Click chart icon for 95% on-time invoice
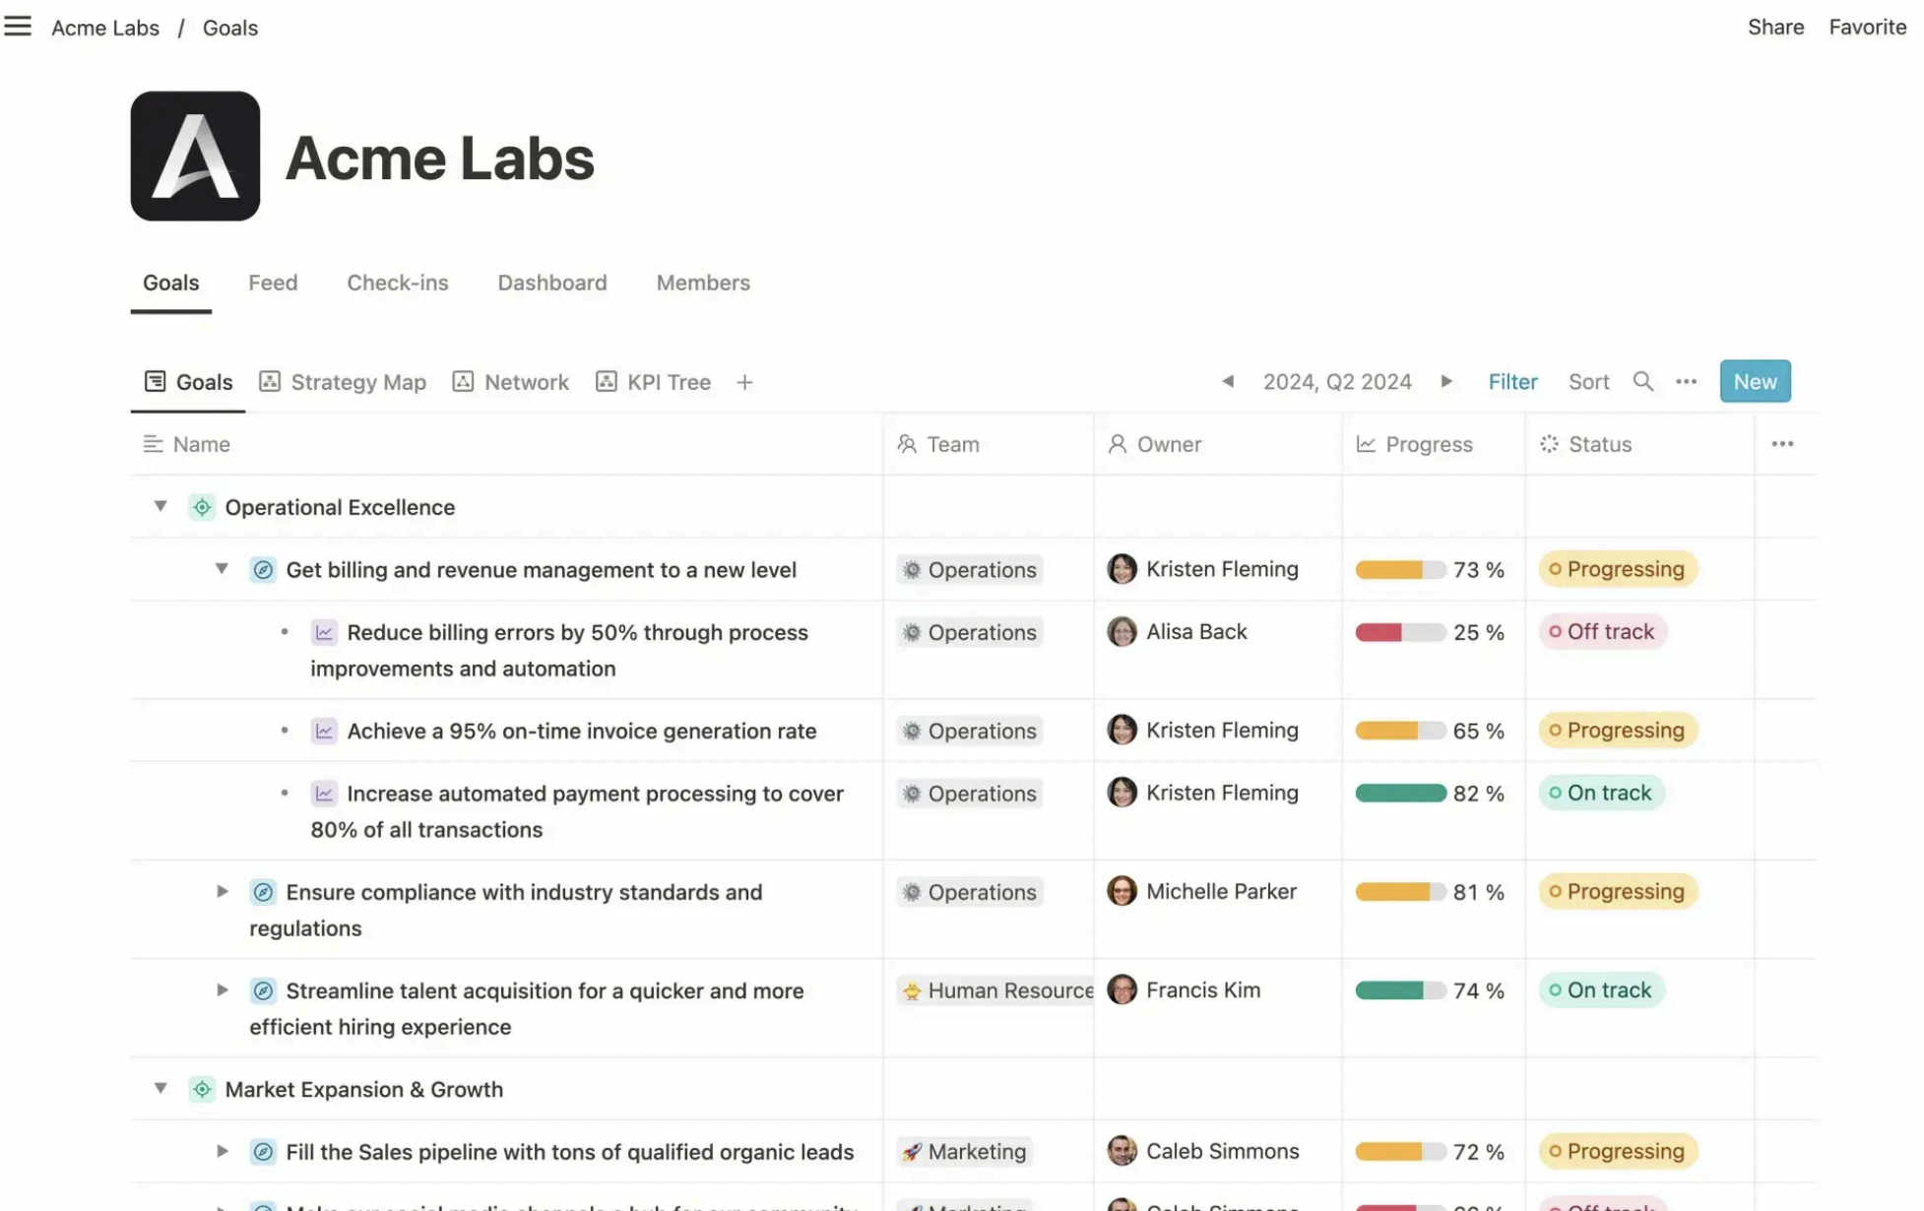This screenshot has height=1211, width=1924. tap(324, 731)
